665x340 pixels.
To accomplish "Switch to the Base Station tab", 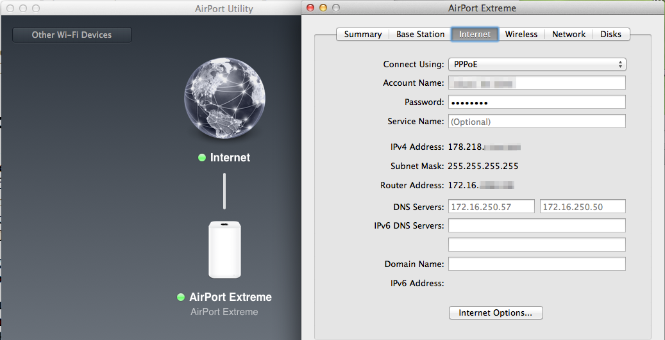I will 420,35.
